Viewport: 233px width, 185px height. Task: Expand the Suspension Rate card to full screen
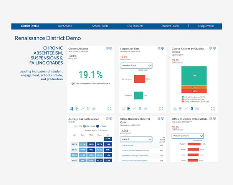pyautogui.click(x=161, y=109)
